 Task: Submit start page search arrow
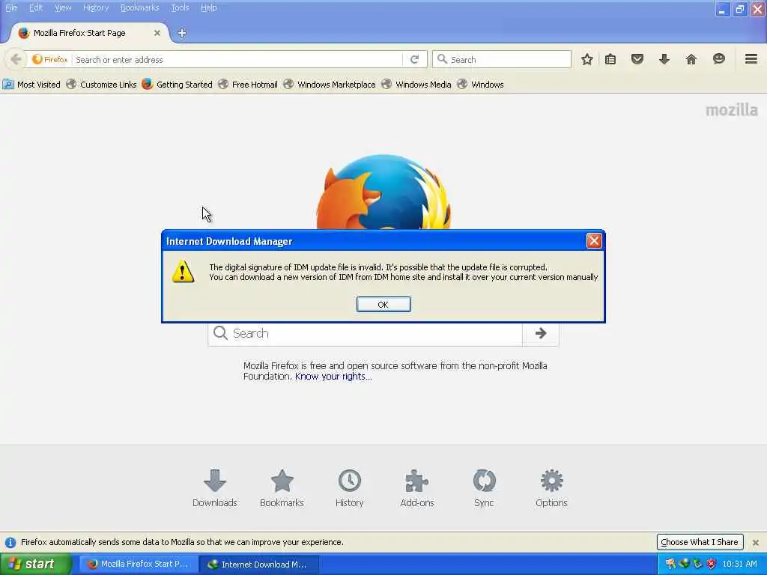pos(541,333)
